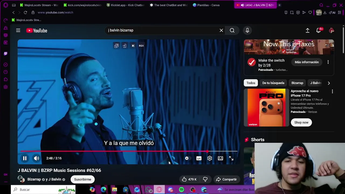This screenshot has width=345, height=194.
Task: Click the browser back arrow
Action: coord(13,12)
